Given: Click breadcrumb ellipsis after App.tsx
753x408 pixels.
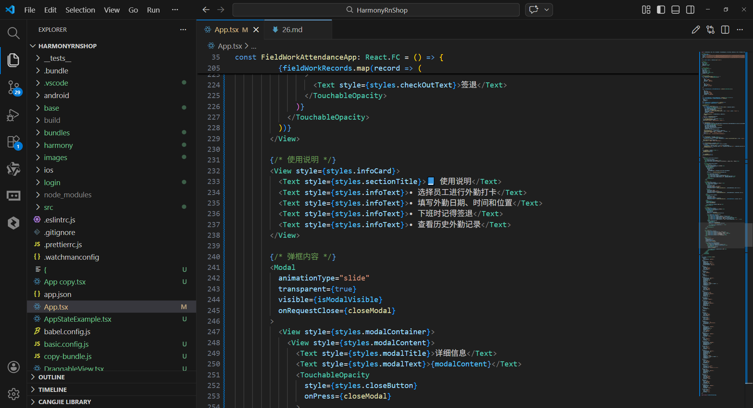Looking at the screenshot, I should pos(254,46).
